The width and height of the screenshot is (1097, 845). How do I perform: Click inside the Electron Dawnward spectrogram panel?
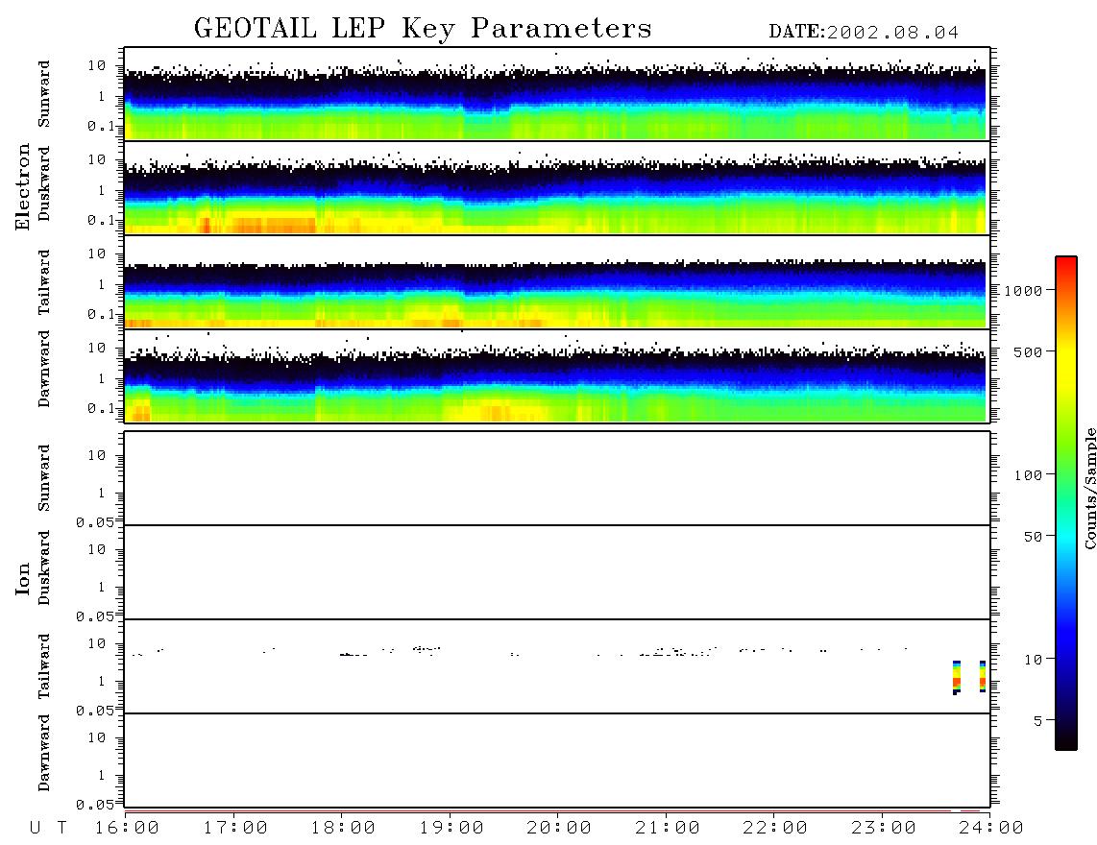[557, 375]
